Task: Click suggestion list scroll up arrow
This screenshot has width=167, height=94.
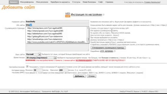Action: 88,28
